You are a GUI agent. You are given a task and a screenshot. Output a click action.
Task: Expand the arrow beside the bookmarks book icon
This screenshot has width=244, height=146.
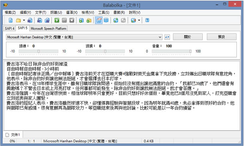(139, 20)
